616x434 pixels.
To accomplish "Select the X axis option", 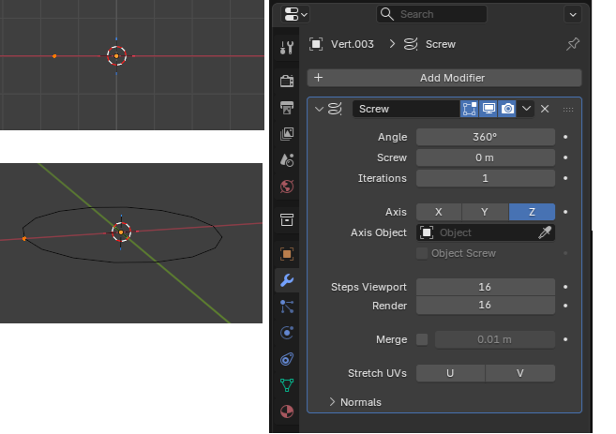I will tap(439, 212).
